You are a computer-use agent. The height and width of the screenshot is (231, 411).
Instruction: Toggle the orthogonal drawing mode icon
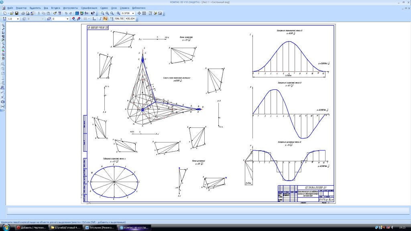coord(100,19)
